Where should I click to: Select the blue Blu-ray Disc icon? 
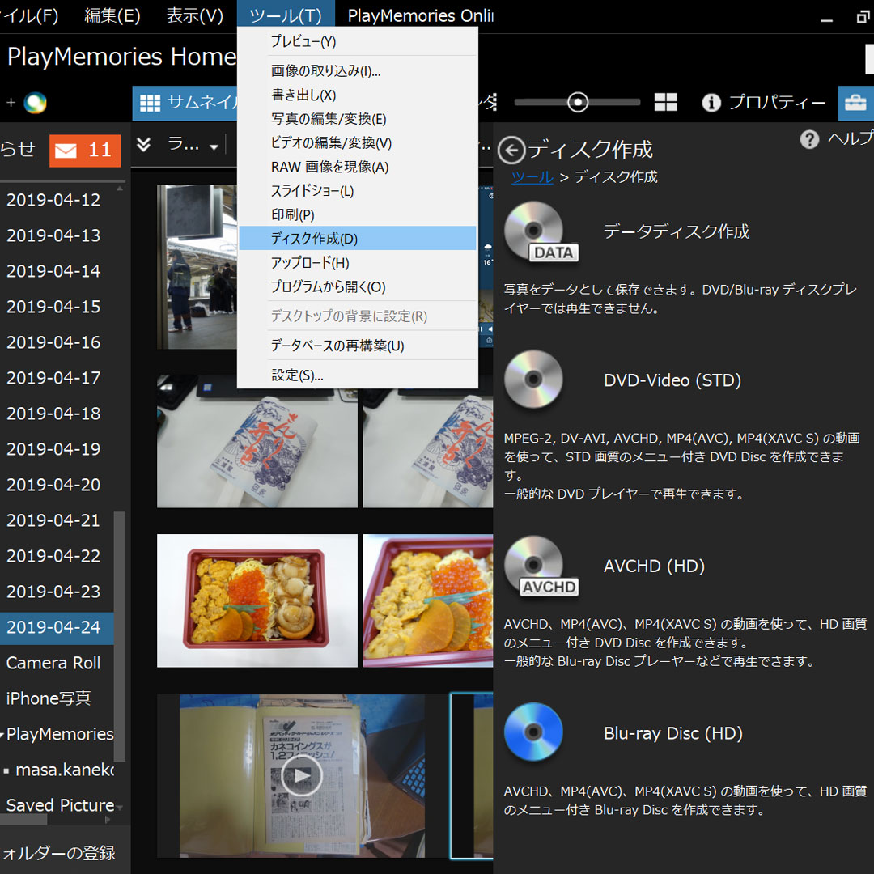pos(533,732)
